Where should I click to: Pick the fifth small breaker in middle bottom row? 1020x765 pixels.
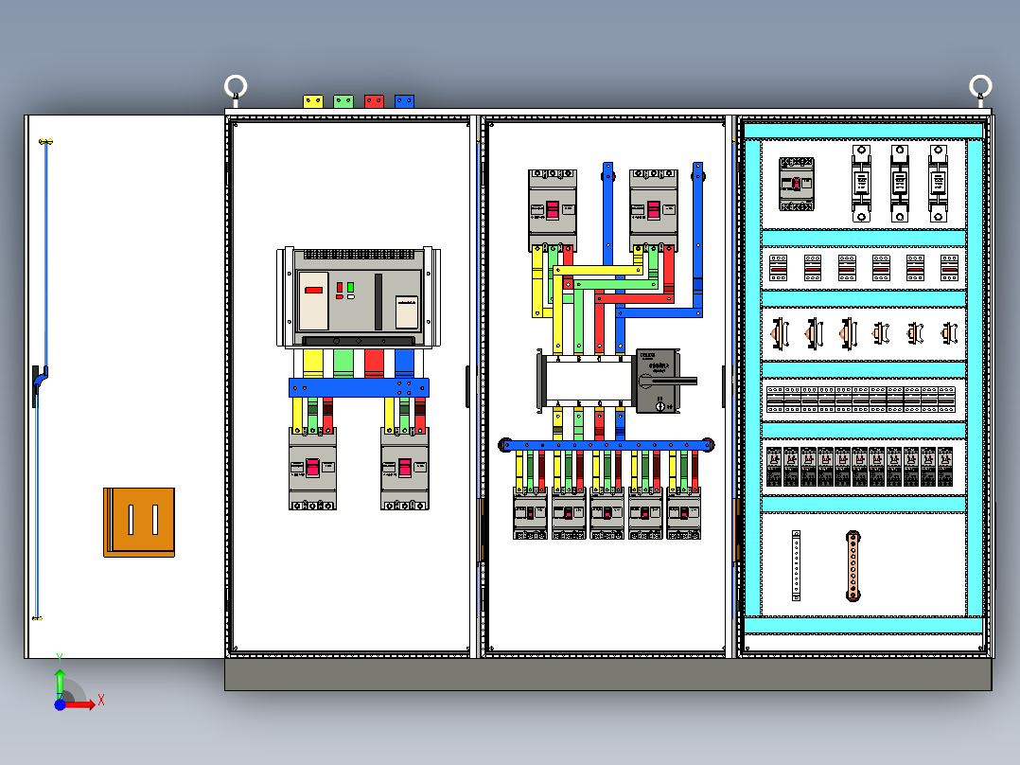(684, 513)
